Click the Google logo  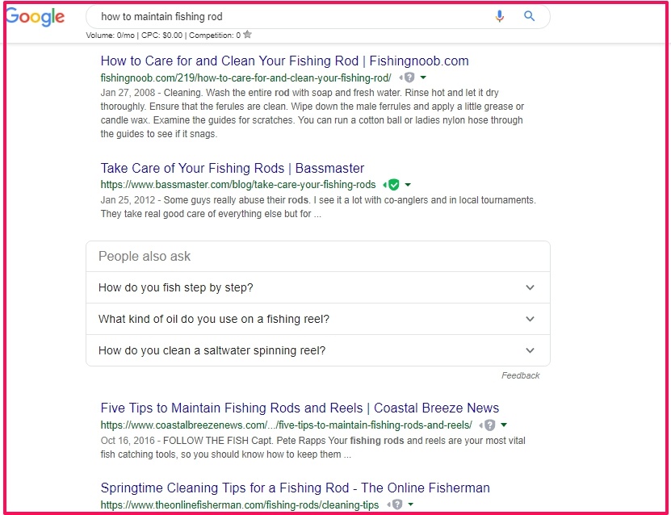pyautogui.click(x=36, y=17)
